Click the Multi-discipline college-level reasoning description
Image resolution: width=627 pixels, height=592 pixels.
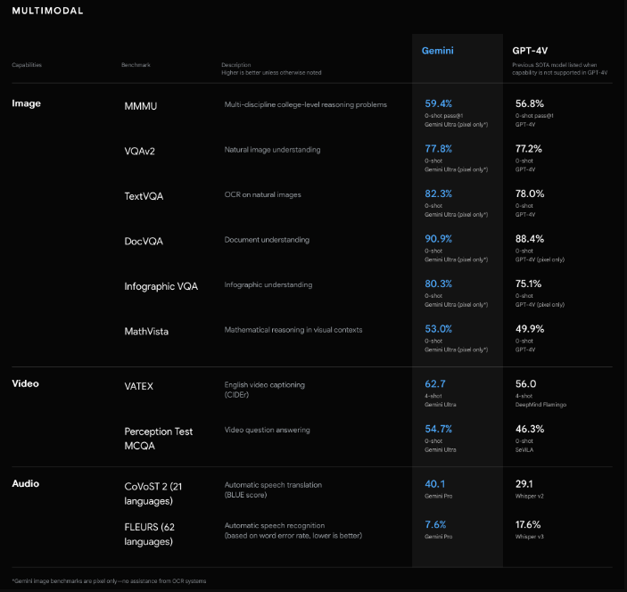(x=306, y=104)
